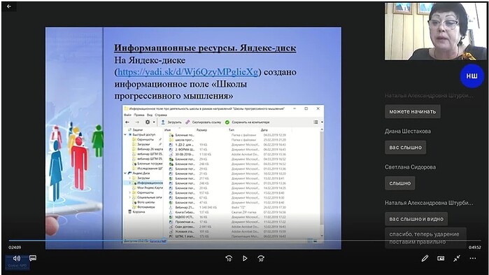Click the НШ participant avatar
The width and height of the screenshot is (489, 275).
472,76
